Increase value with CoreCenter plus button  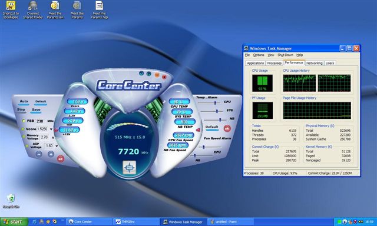coord(51,154)
